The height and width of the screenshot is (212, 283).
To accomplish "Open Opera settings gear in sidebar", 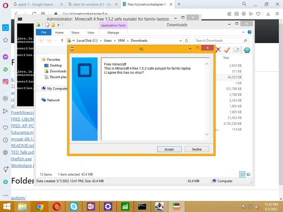I will click(x=6, y=152).
